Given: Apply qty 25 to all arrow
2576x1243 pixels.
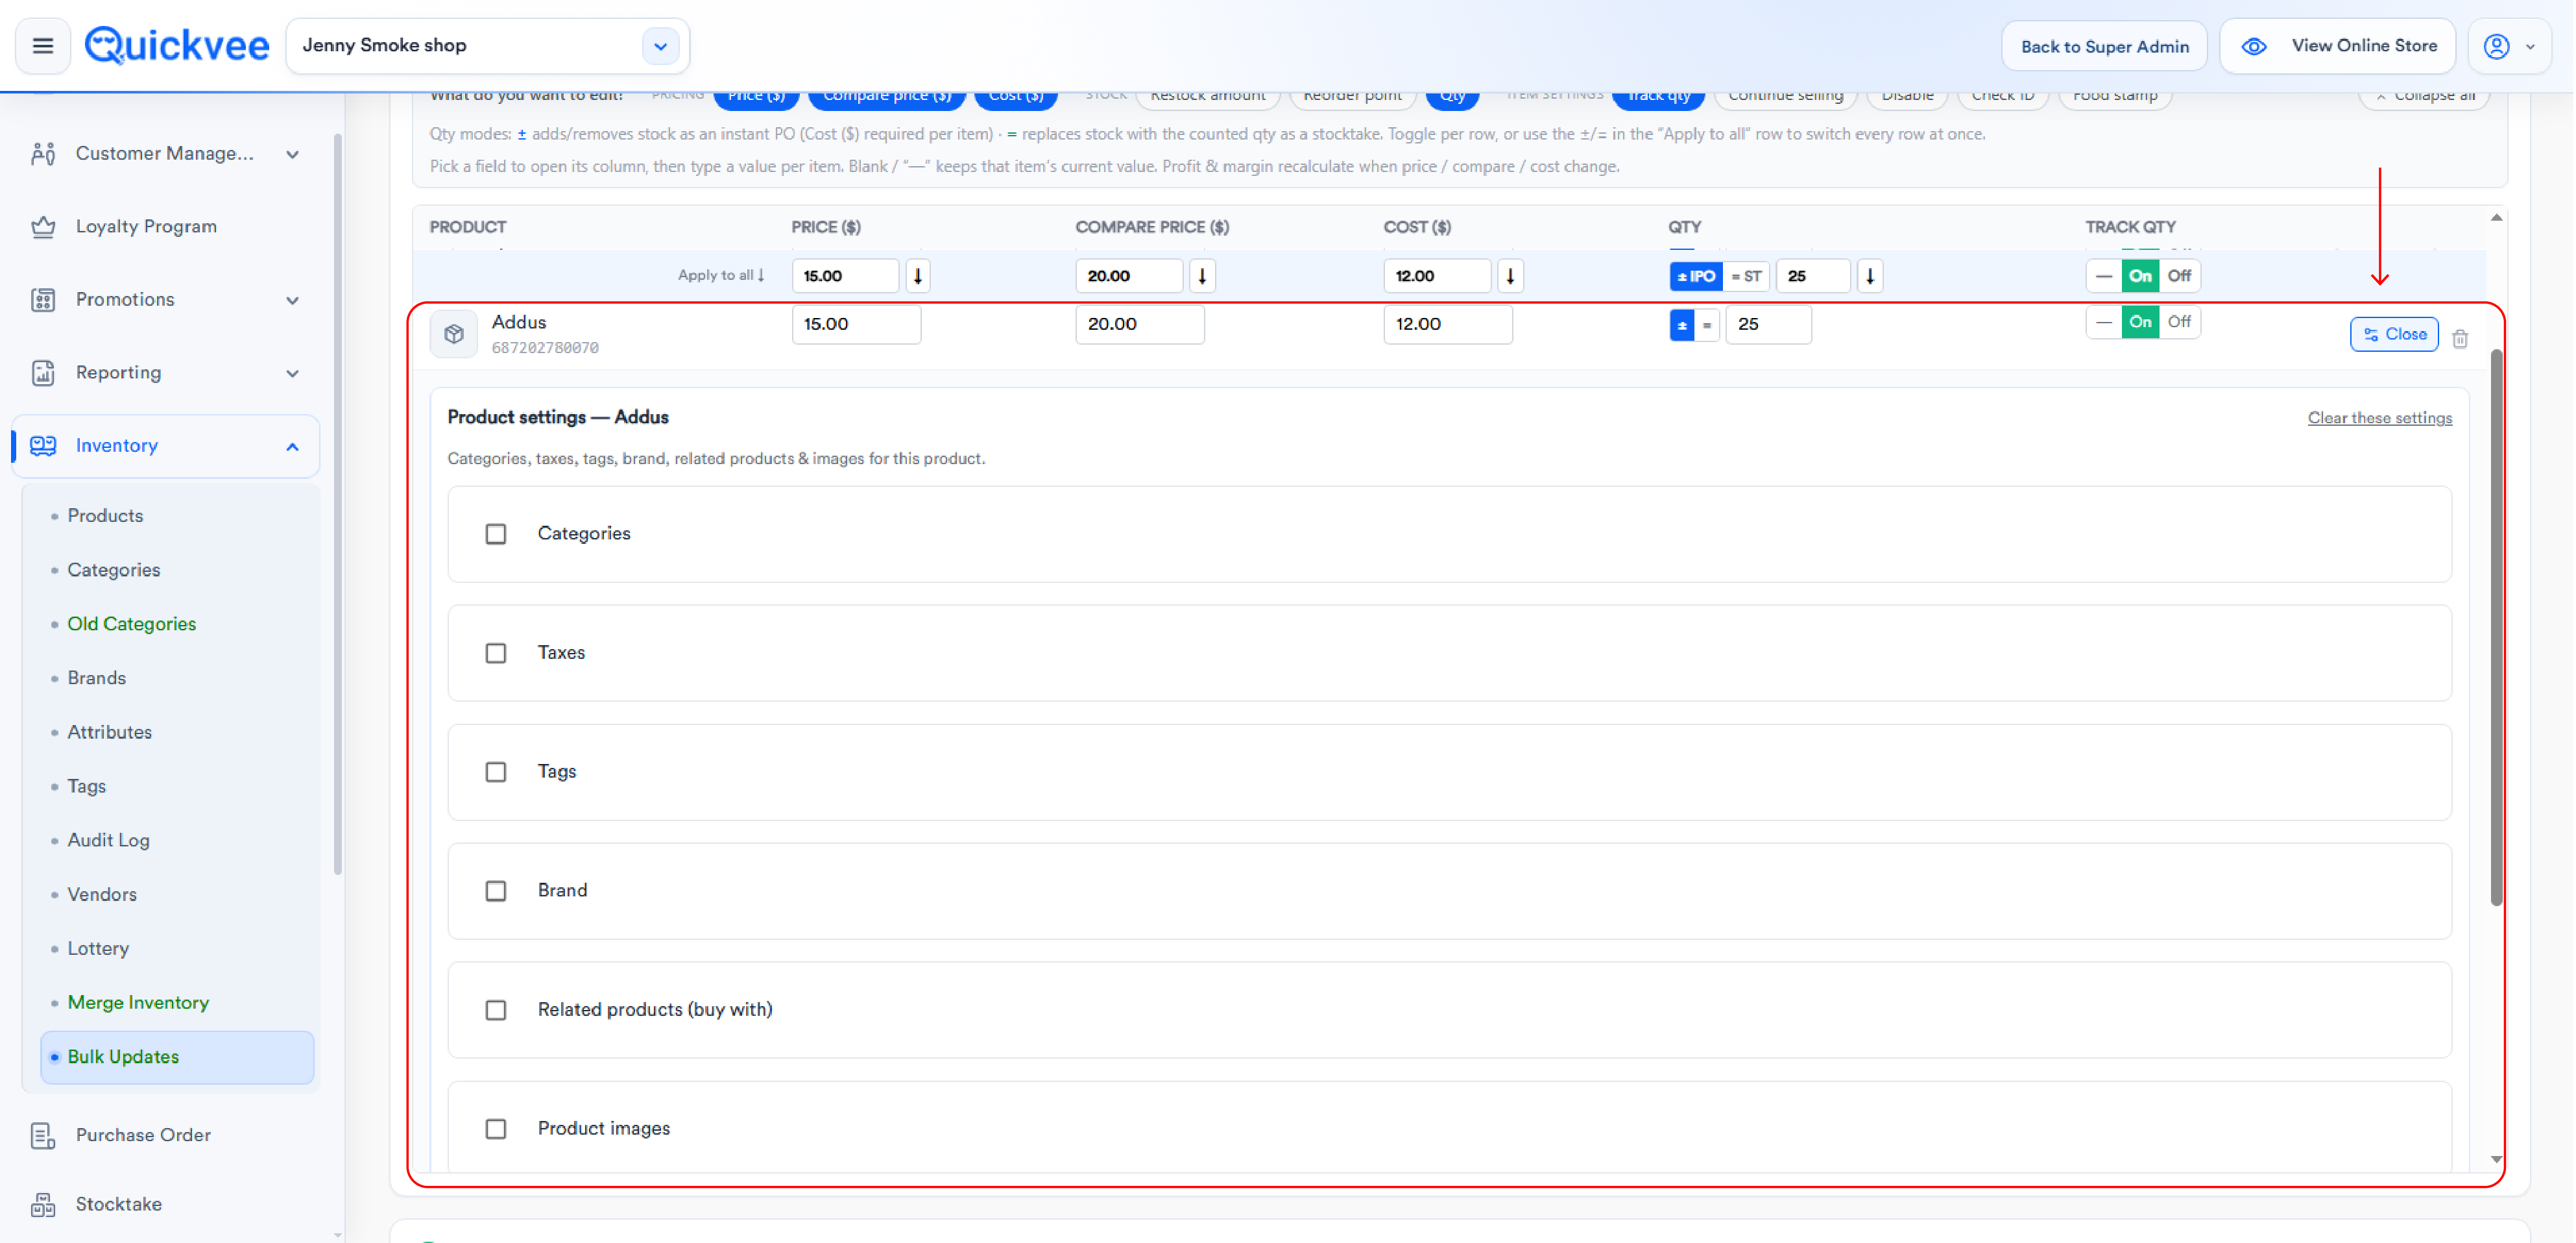Looking at the screenshot, I should 1870,277.
